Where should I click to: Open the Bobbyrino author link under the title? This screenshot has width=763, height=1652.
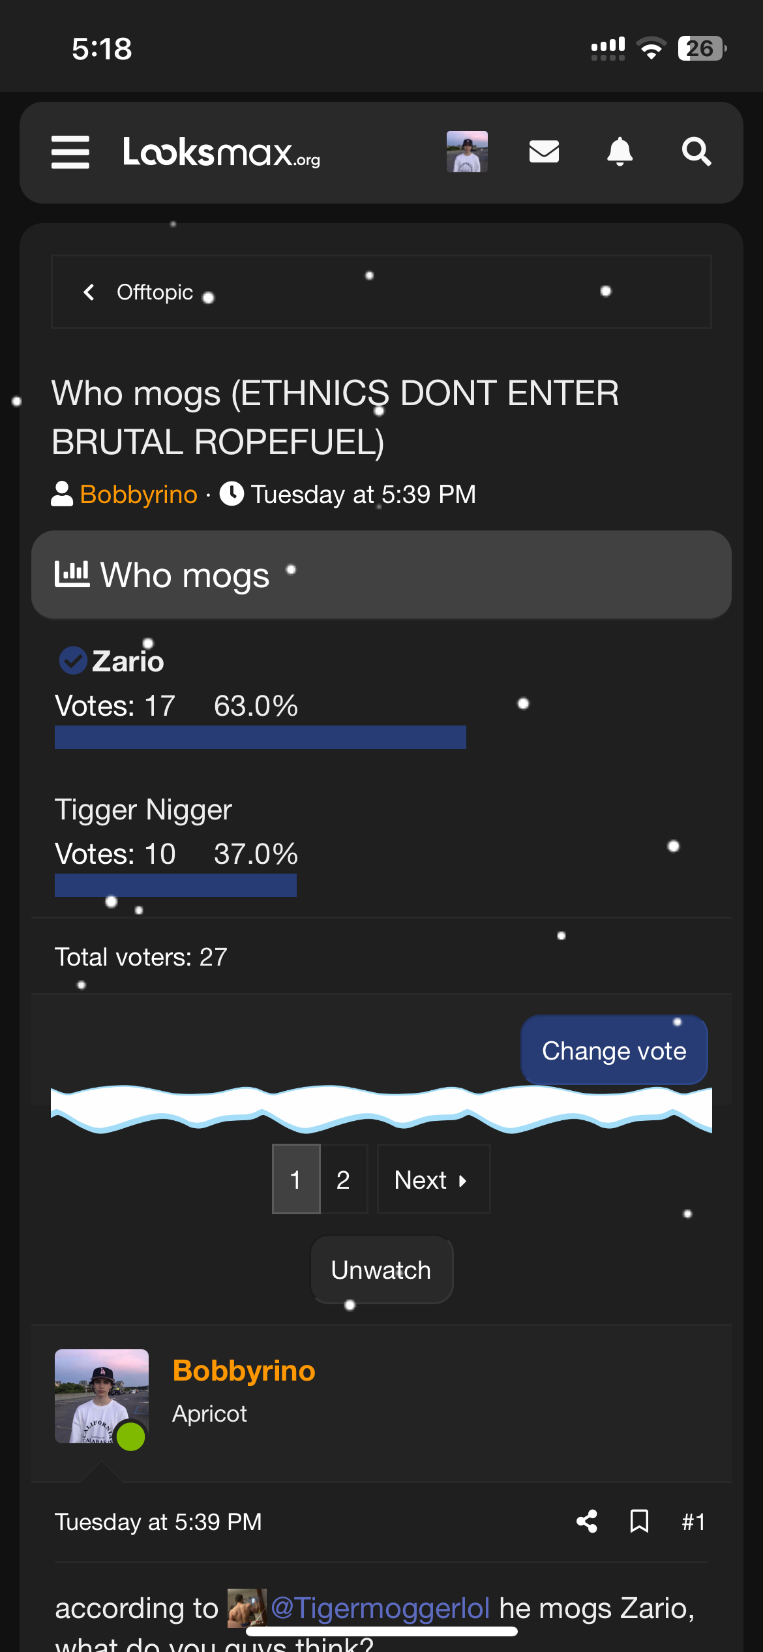[138, 495]
